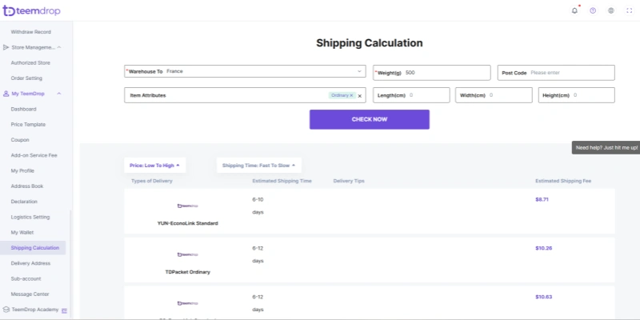Go to Declaration page
Image resolution: width=640 pixels, height=320 pixels.
[24, 202]
